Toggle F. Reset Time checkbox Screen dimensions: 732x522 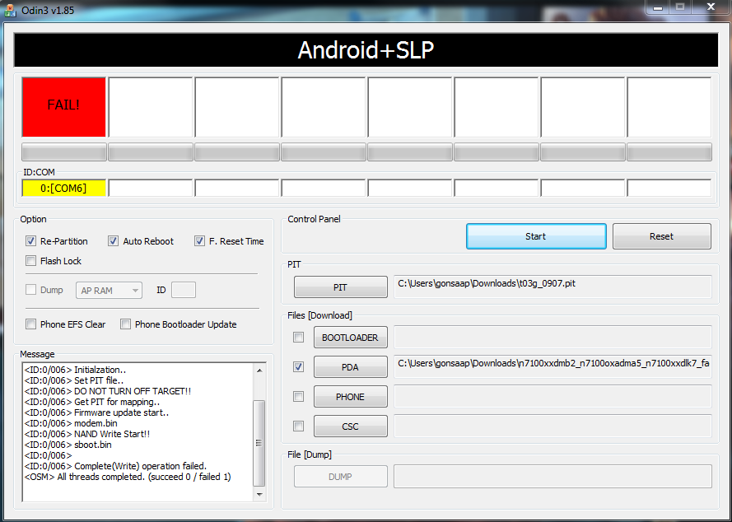[199, 241]
